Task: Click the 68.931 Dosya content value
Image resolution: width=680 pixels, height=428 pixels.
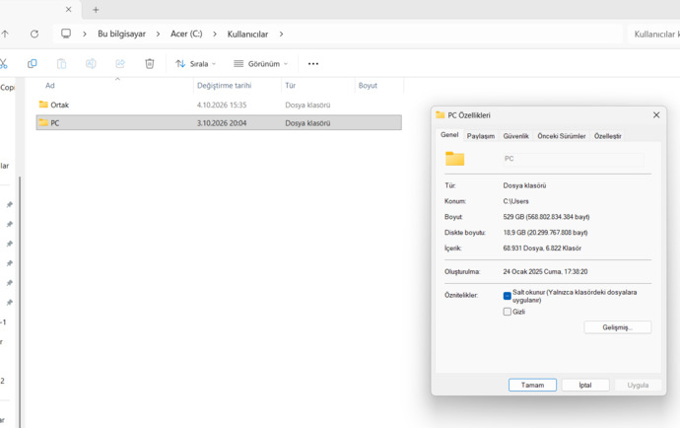Action: (542, 249)
